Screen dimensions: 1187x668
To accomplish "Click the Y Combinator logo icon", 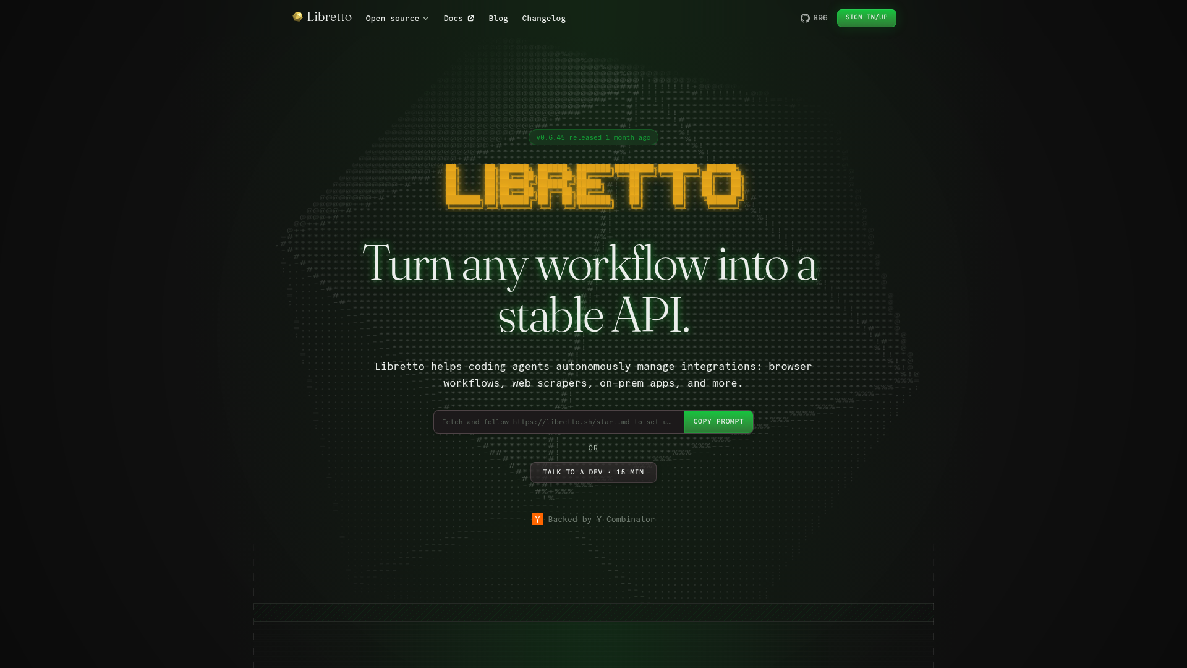I will click(x=537, y=520).
